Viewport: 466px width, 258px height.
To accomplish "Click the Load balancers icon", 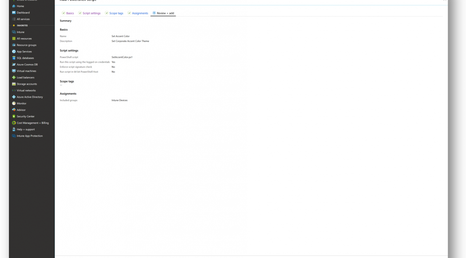I will (13, 77).
